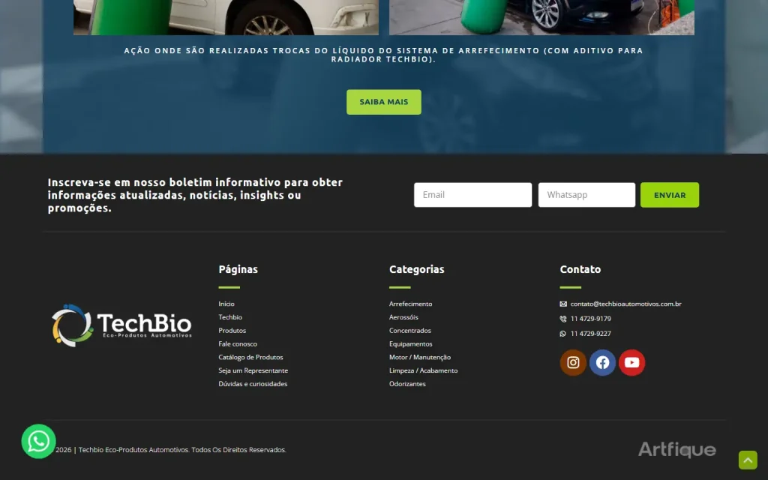Click the phone number 11 4729-9179
The height and width of the screenshot is (480, 768).
pyautogui.click(x=591, y=319)
